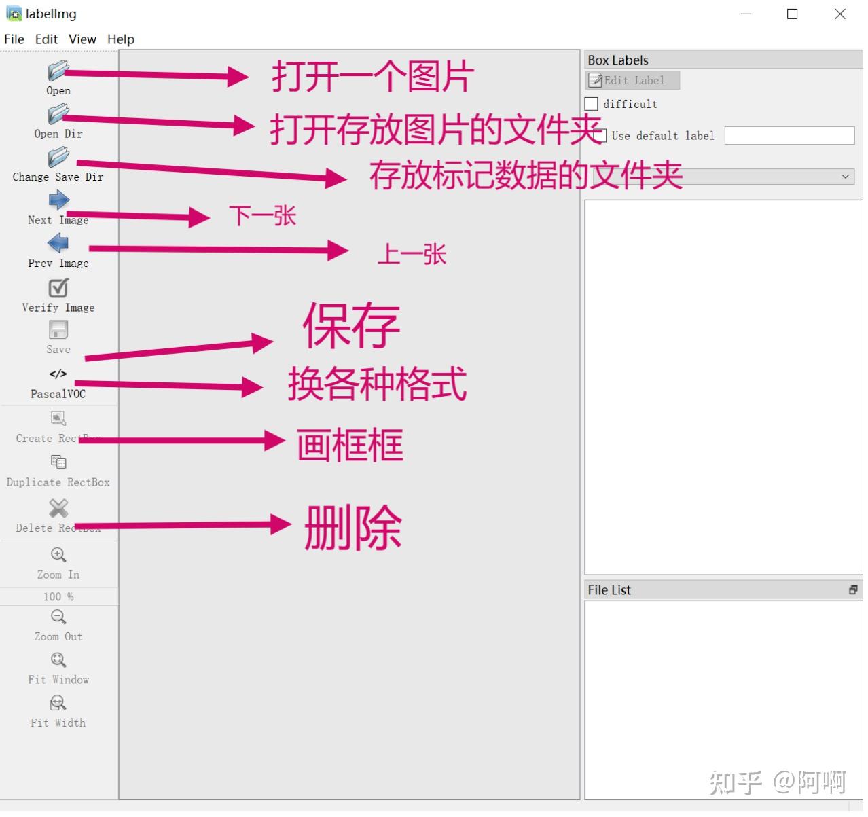
Task: Click the Zoom In magnifier icon
Action: pos(58,556)
